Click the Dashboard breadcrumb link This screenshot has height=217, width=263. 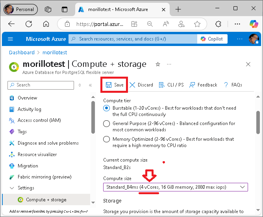click(x=22, y=52)
